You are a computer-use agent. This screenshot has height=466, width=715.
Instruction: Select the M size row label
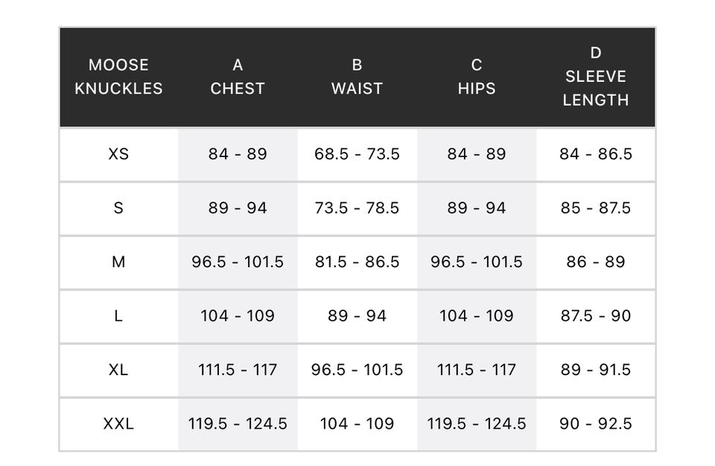pyautogui.click(x=118, y=262)
